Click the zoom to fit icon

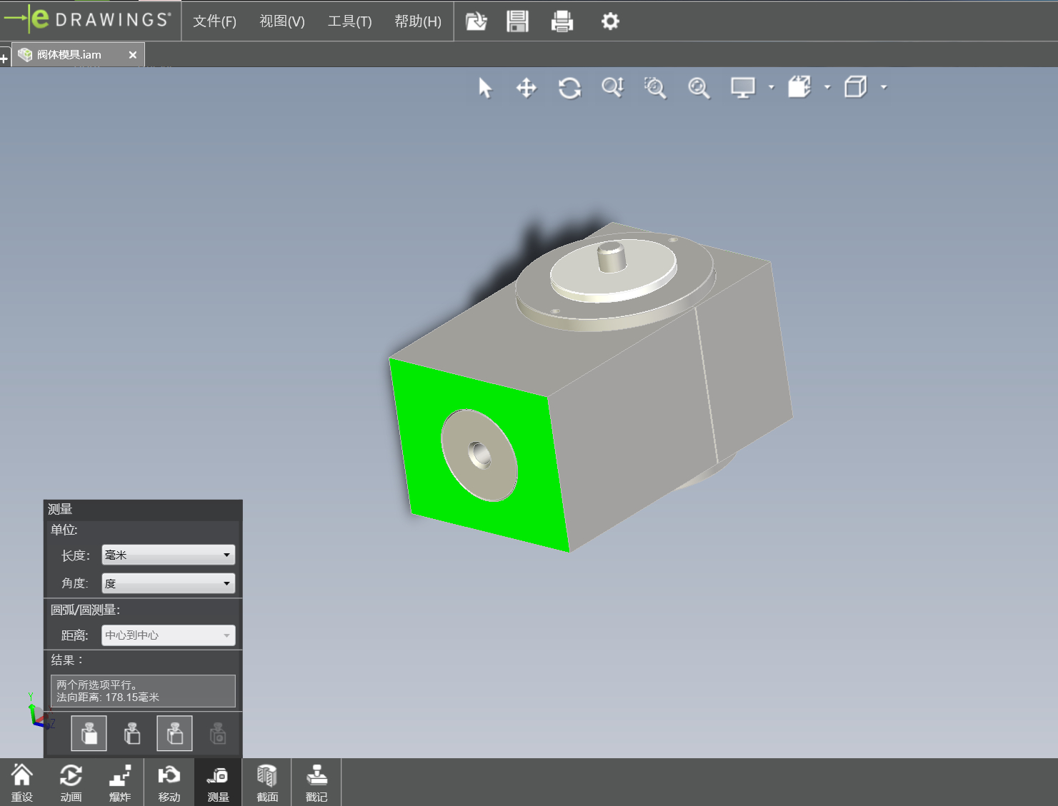click(699, 88)
